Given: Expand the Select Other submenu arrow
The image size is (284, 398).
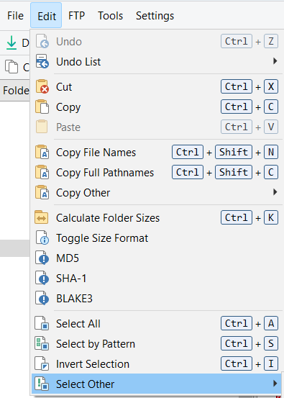Looking at the screenshot, I should (x=275, y=384).
